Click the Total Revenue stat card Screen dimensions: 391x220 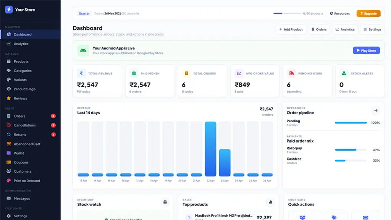pos(97,81)
